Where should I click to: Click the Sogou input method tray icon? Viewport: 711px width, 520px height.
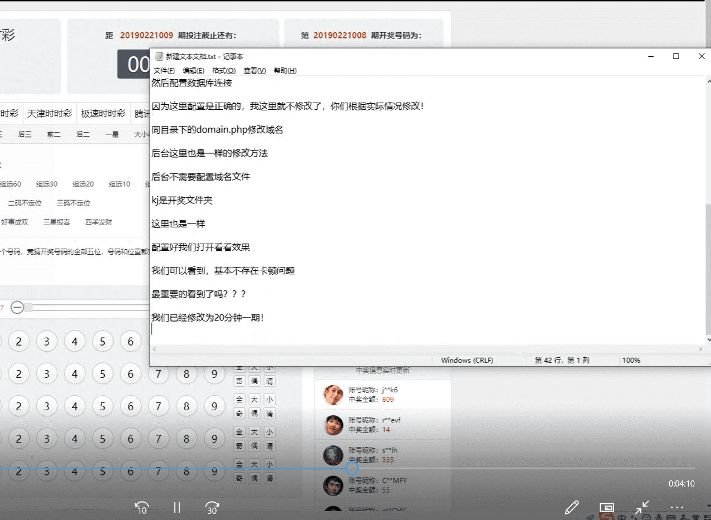pyautogui.click(x=606, y=517)
